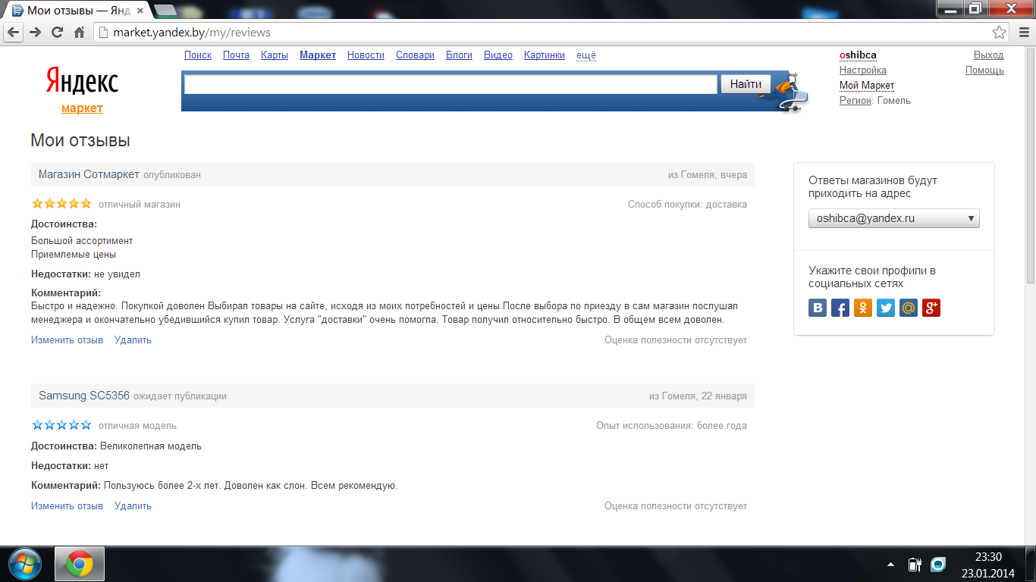Click 'Мои отзывы' page heading
This screenshot has height=582, width=1036.
[80, 141]
